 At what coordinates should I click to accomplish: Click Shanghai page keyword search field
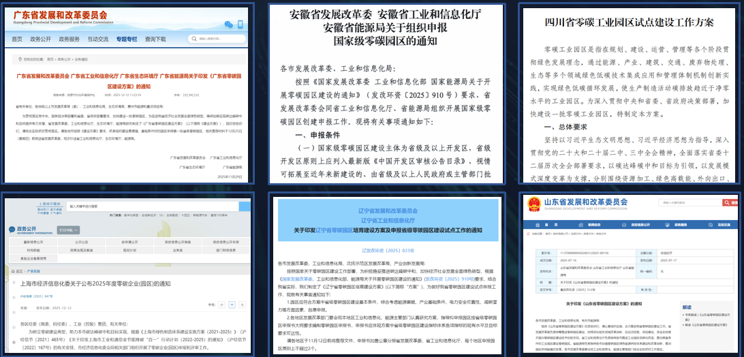click(x=153, y=206)
